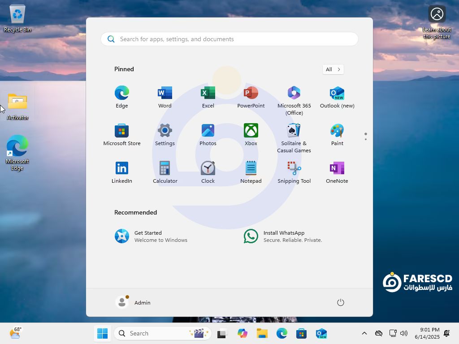This screenshot has width=459, height=344.
Task: Open Clock app
Action: 208,172
